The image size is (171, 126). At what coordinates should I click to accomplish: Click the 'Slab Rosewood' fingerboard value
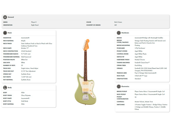[26, 57]
